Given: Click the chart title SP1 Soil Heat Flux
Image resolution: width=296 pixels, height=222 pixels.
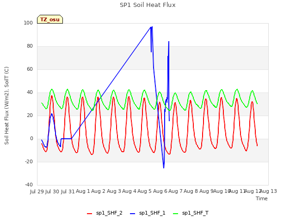Looking at the screenshot, I should [148, 5].
